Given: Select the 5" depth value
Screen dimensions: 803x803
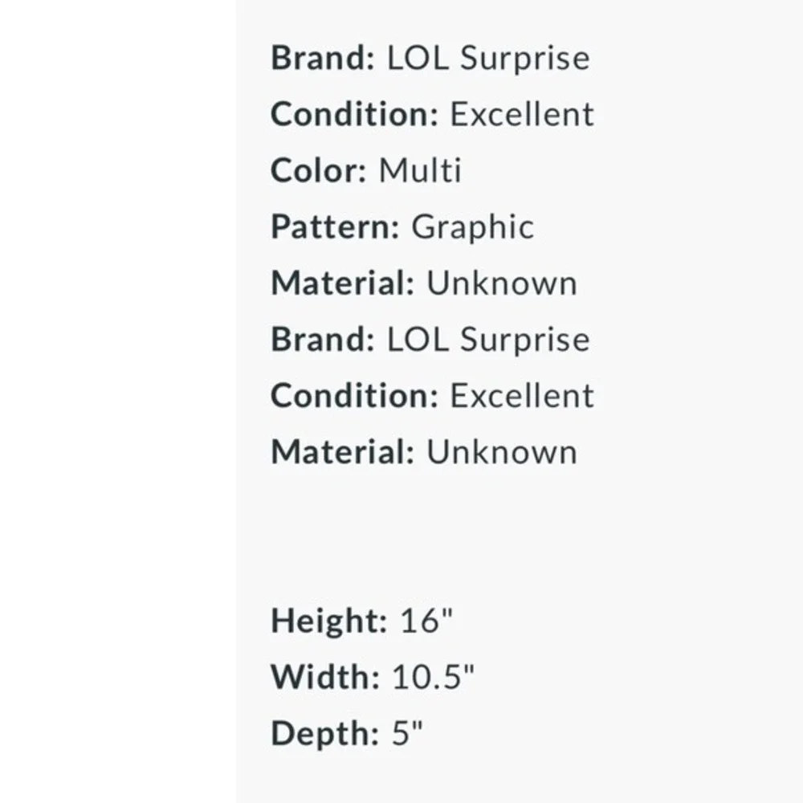Looking at the screenshot, I should click(407, 733).
